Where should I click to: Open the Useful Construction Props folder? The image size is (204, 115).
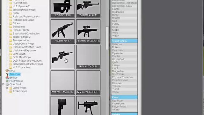tap(27, 47)
